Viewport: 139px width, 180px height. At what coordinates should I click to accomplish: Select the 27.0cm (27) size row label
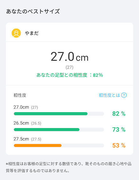point(26,107)
